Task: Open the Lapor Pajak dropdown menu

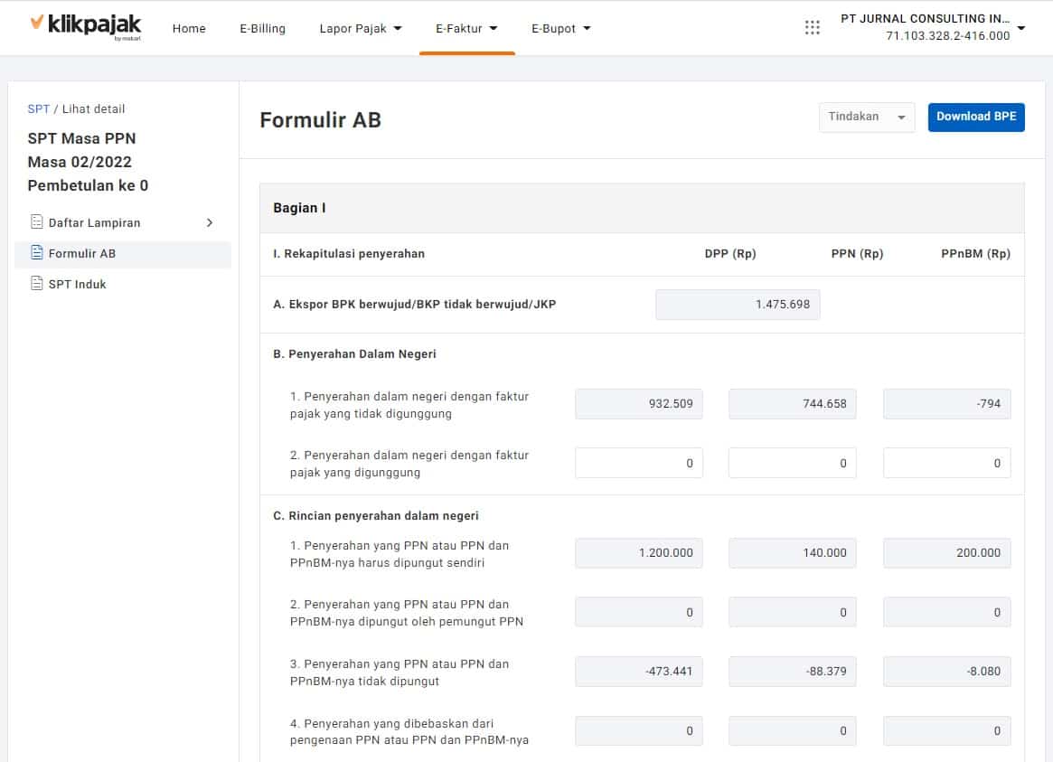Action: 360,28
